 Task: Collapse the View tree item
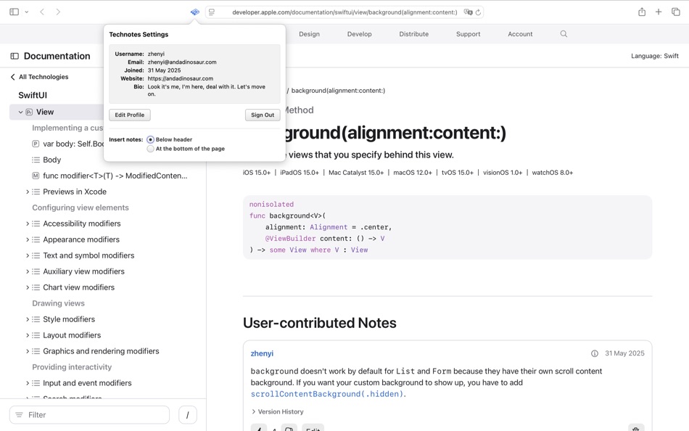click(20, 112)
